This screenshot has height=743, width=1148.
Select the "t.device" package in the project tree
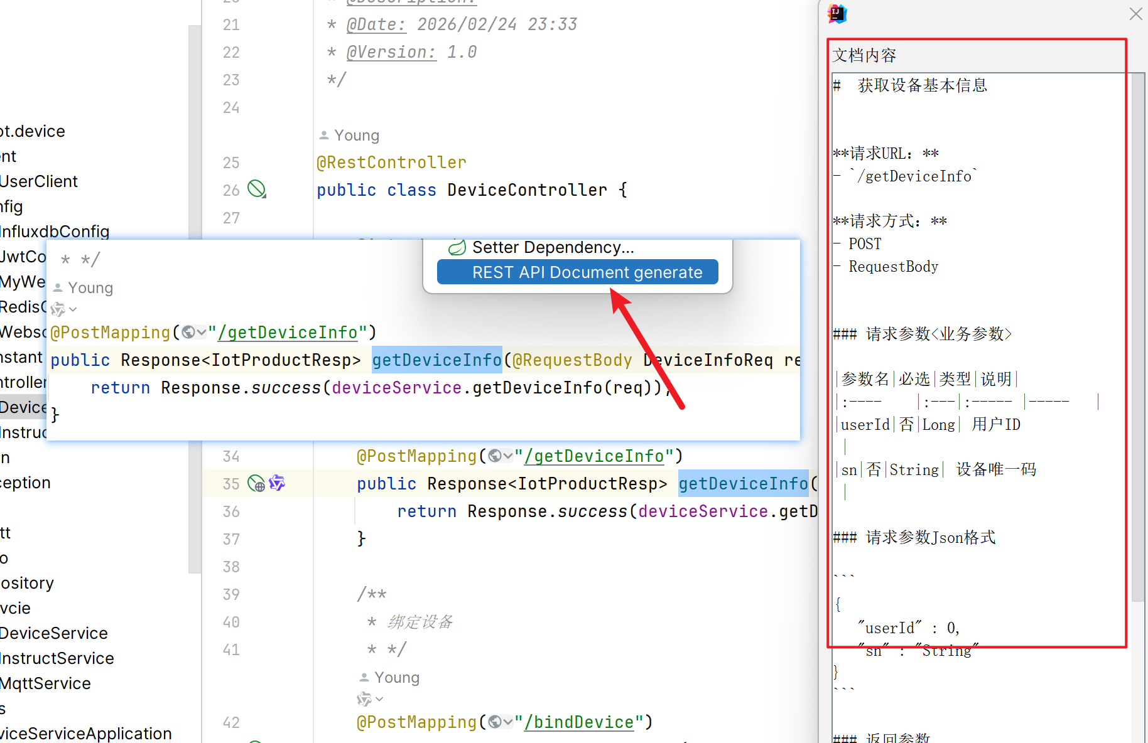[33, 131]
